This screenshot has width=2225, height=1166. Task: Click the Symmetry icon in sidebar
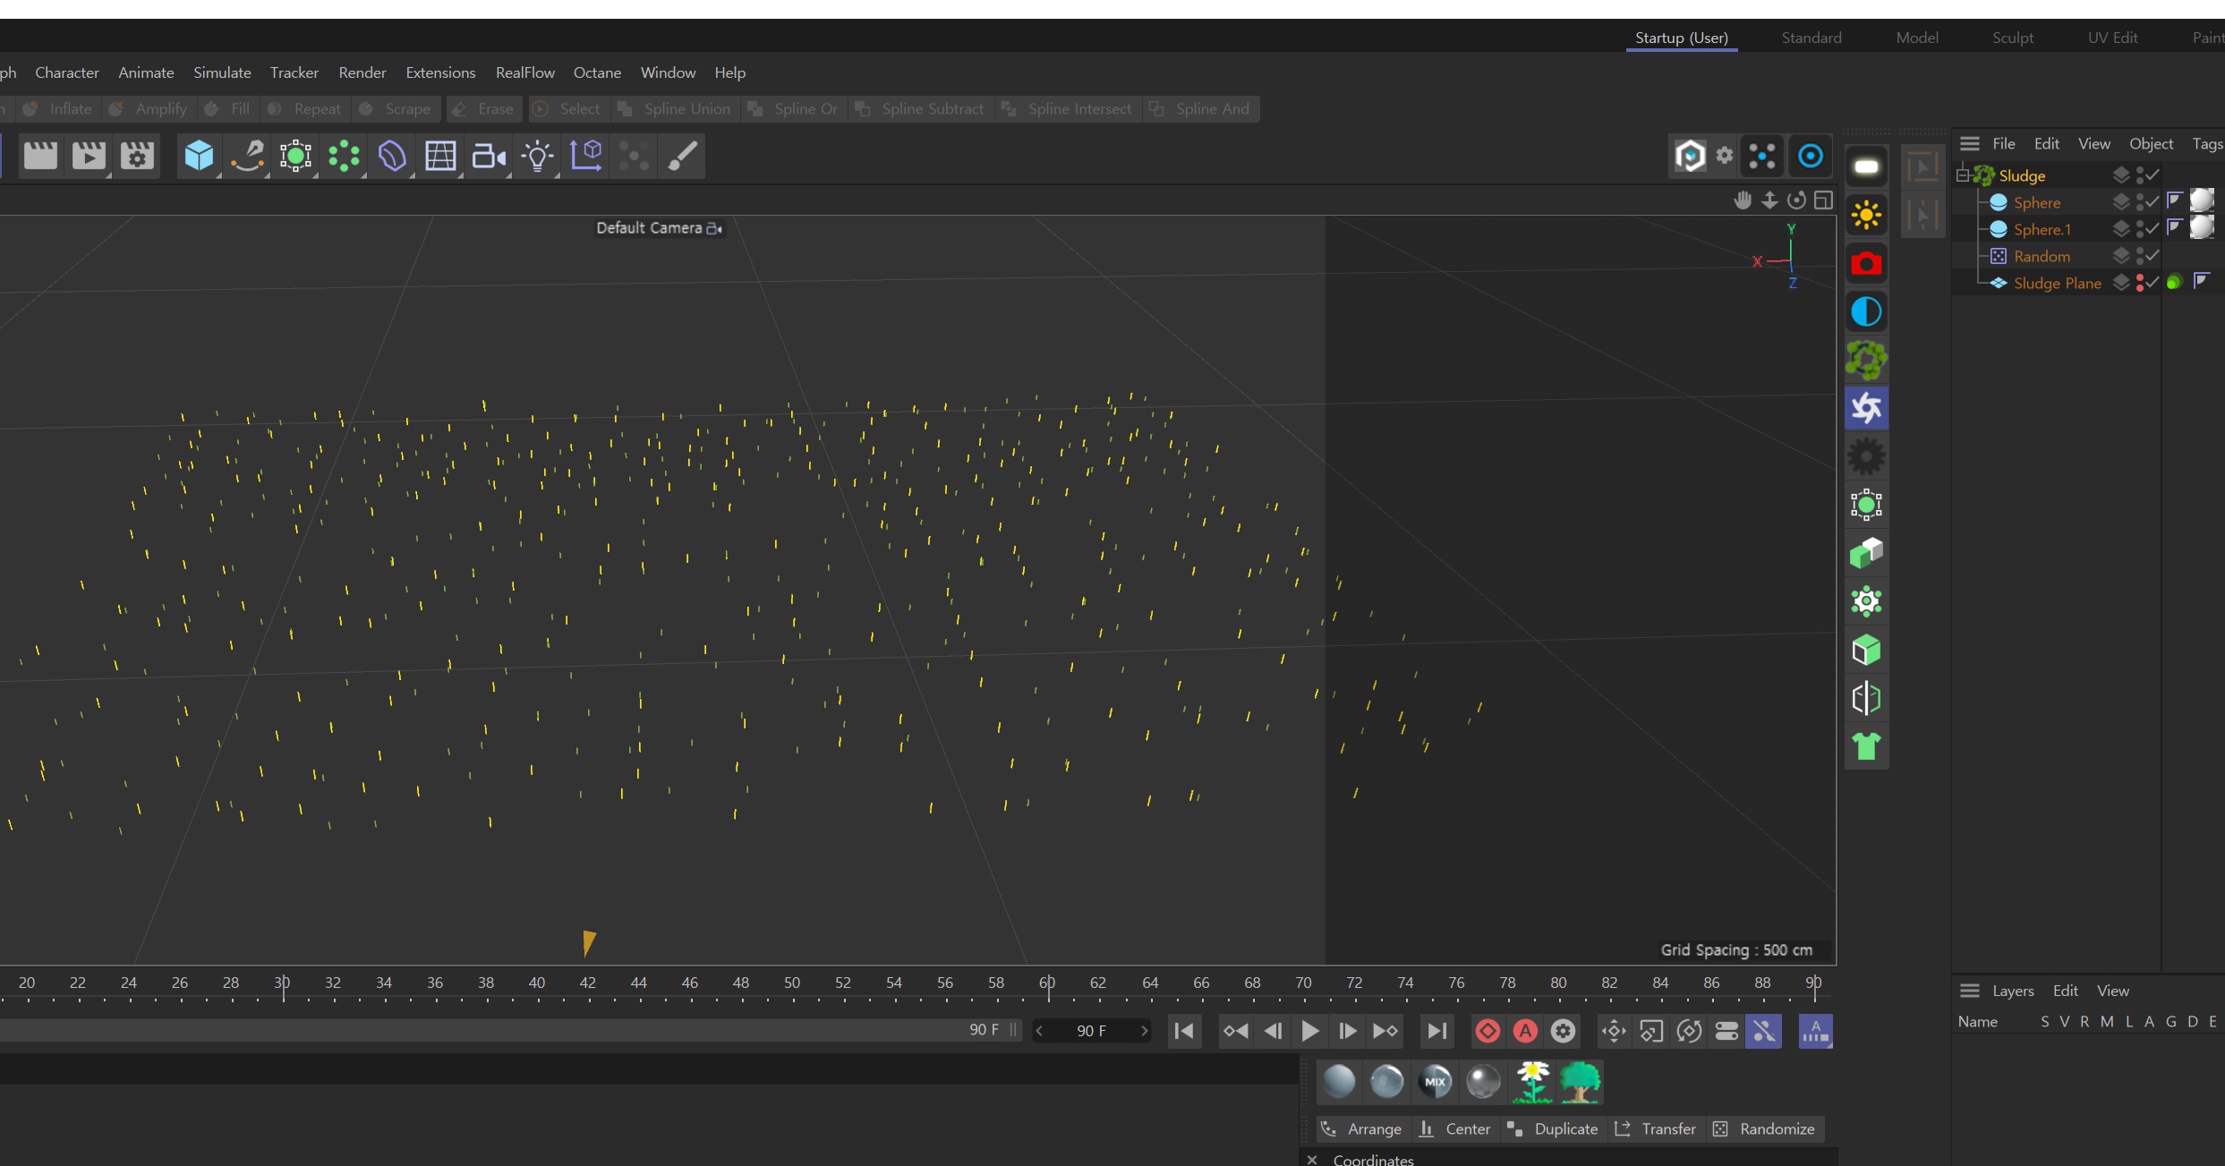point(1866,698)
